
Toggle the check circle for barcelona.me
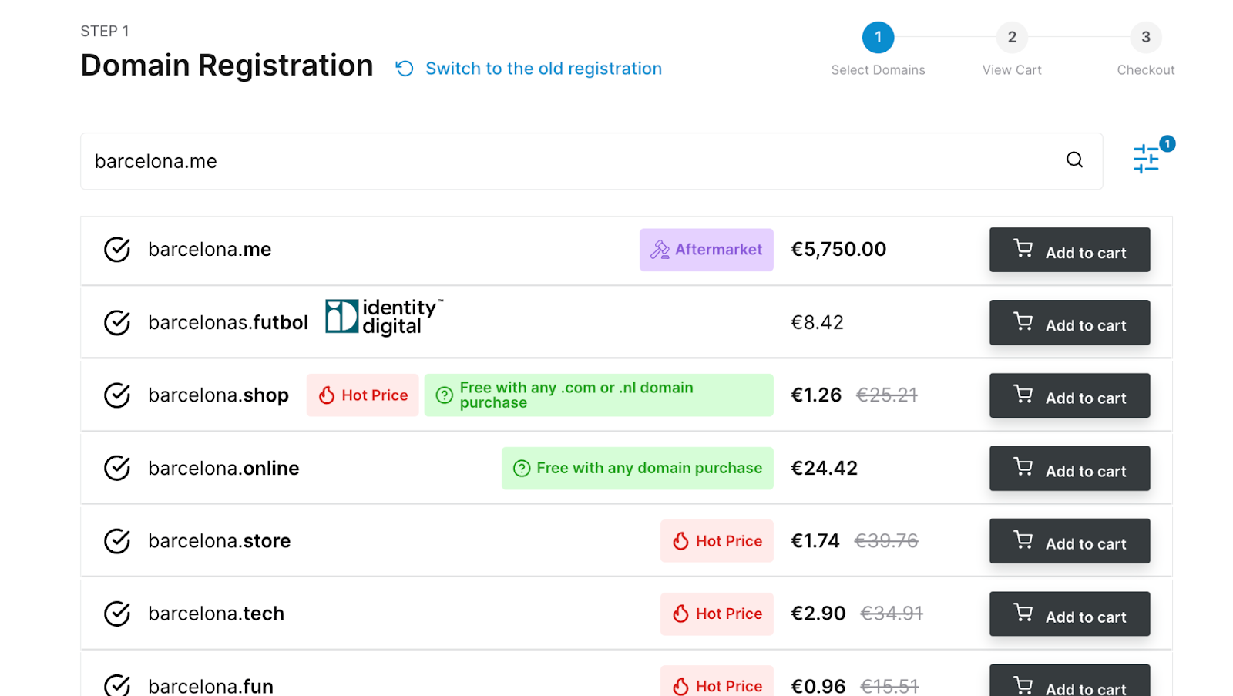click(x=117, y=250)
